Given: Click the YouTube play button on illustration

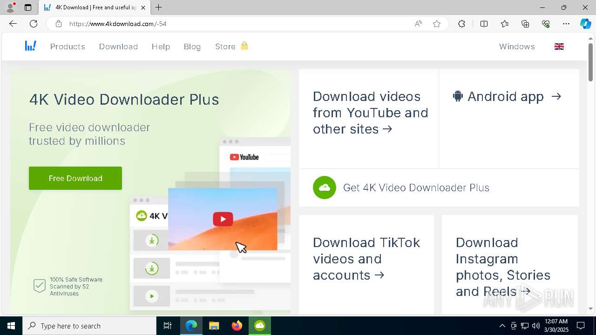Looking at the screenshot, I should tap(223, 219).
